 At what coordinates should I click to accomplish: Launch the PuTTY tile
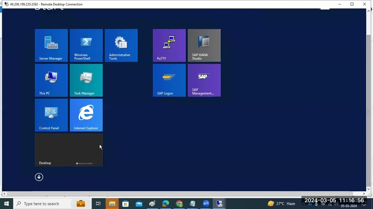(169, 45)
